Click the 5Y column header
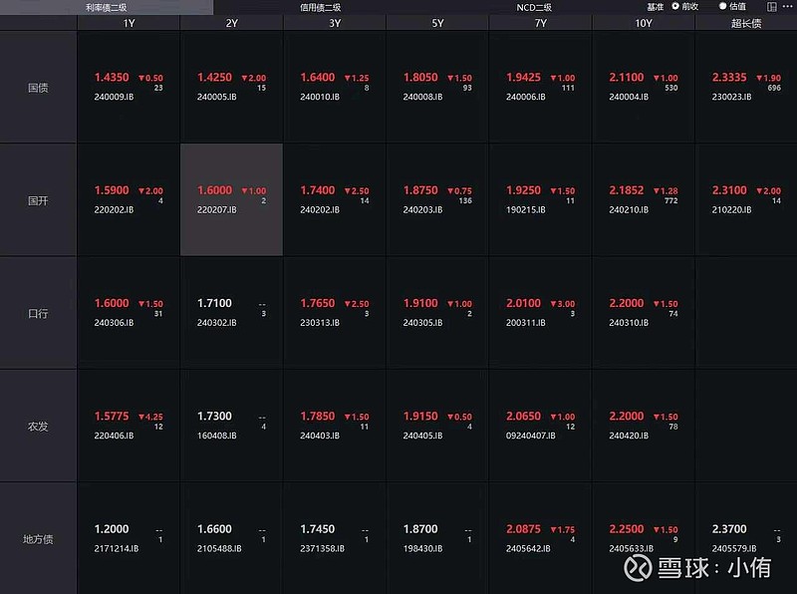Screen dimensions: 797x594 click(437, 23)
